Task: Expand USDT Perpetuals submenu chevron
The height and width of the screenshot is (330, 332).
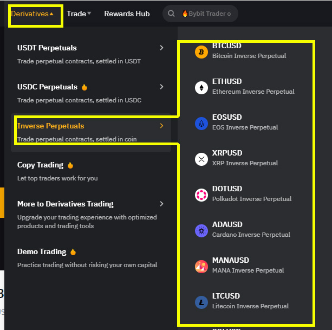Action: tap(161, 48)
